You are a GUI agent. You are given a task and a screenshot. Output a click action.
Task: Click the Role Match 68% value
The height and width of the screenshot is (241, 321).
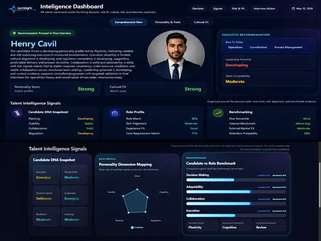click(x=195, y=119)
